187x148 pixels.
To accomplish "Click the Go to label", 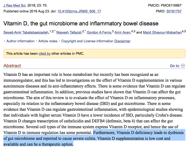I will tap(175, 66).
